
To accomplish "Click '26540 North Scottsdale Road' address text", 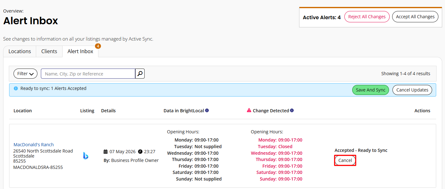I will click(43, 151).
